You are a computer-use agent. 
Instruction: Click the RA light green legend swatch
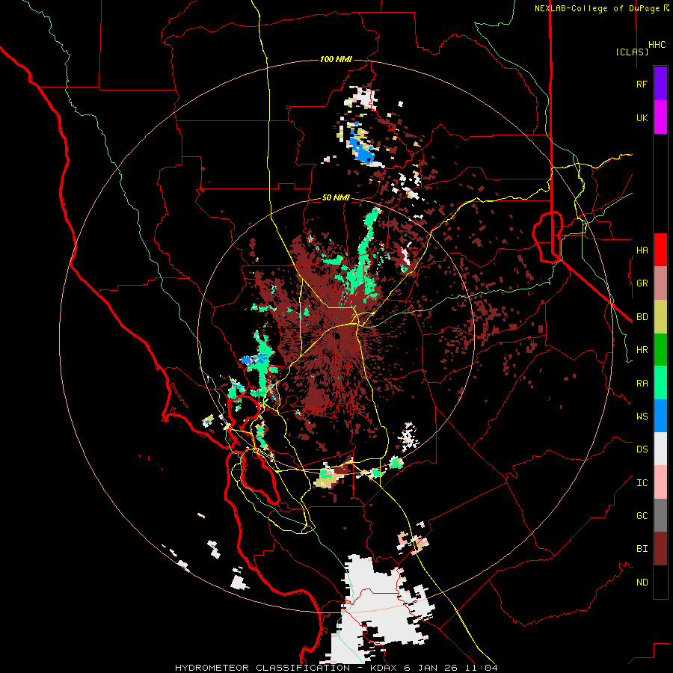coord(660,383)
